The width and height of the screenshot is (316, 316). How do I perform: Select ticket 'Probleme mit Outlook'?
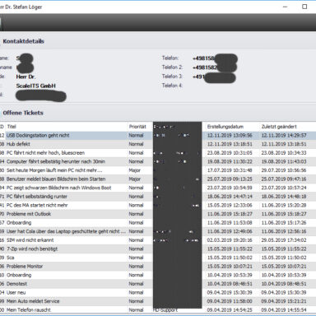(x=158, y=214)
